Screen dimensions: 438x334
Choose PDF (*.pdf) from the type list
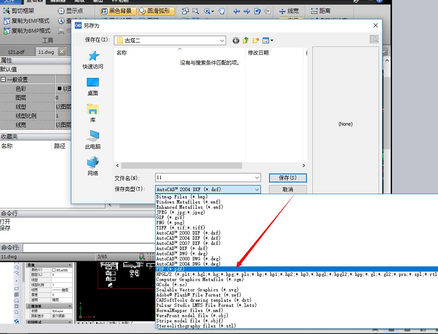(x=170, y=269)
